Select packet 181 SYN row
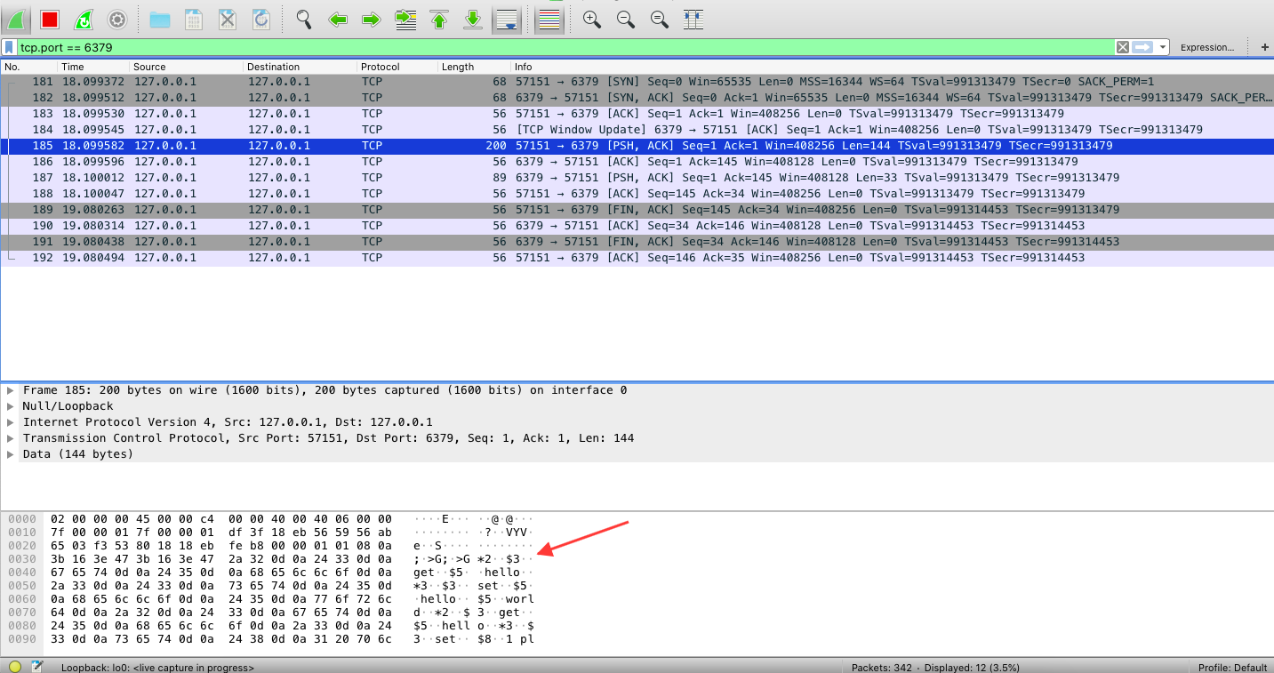The width and height of the screenshot is (1274, 673). click(637, 82)
